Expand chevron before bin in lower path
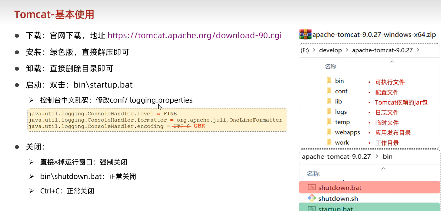Screen dimensions: 441x211 tap(377, 156)
